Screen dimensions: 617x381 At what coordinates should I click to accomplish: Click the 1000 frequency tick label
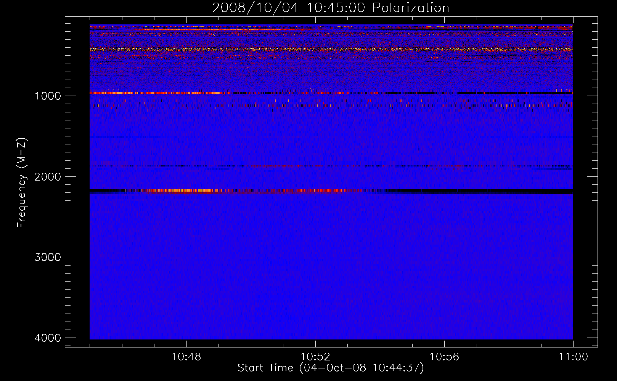48,96
